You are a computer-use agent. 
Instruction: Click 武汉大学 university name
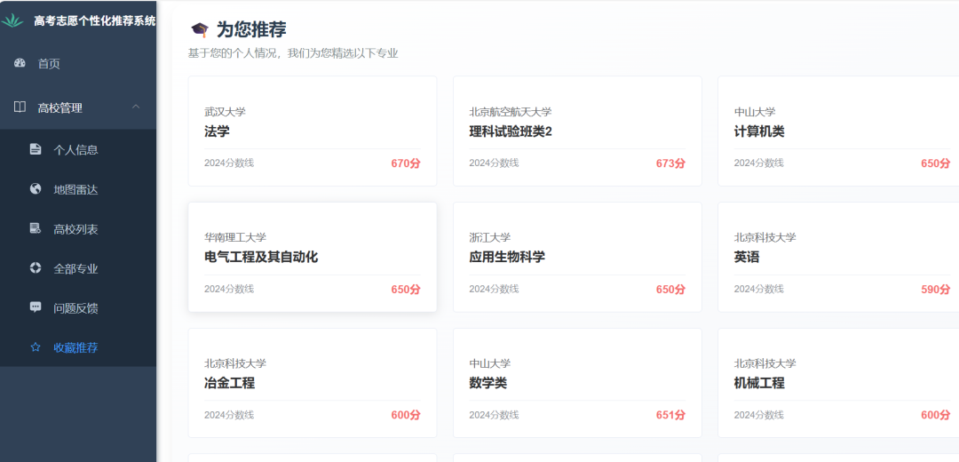point(225,111)
